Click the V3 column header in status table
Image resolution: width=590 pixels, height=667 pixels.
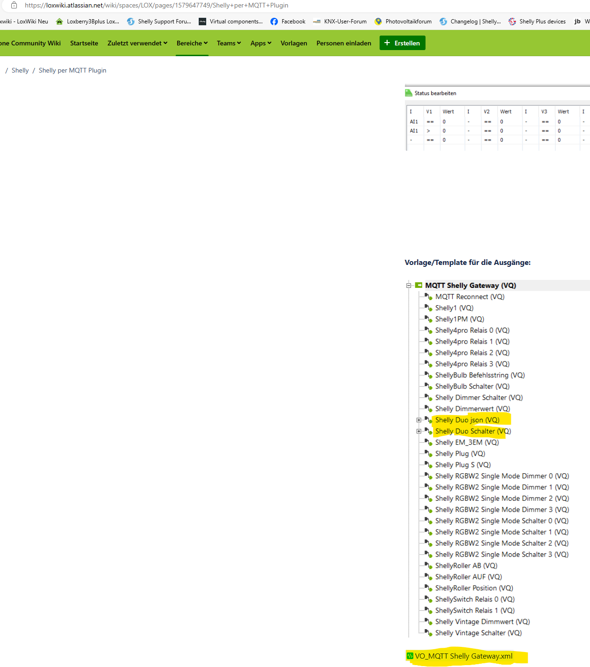(x=544, y=111)
